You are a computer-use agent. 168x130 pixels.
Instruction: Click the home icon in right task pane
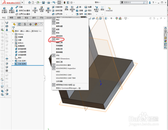[165, 28]
